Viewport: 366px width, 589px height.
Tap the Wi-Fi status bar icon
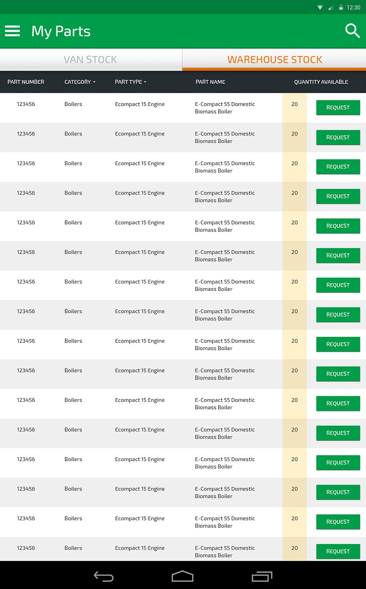pyautogui.click(x=320, y=7)
